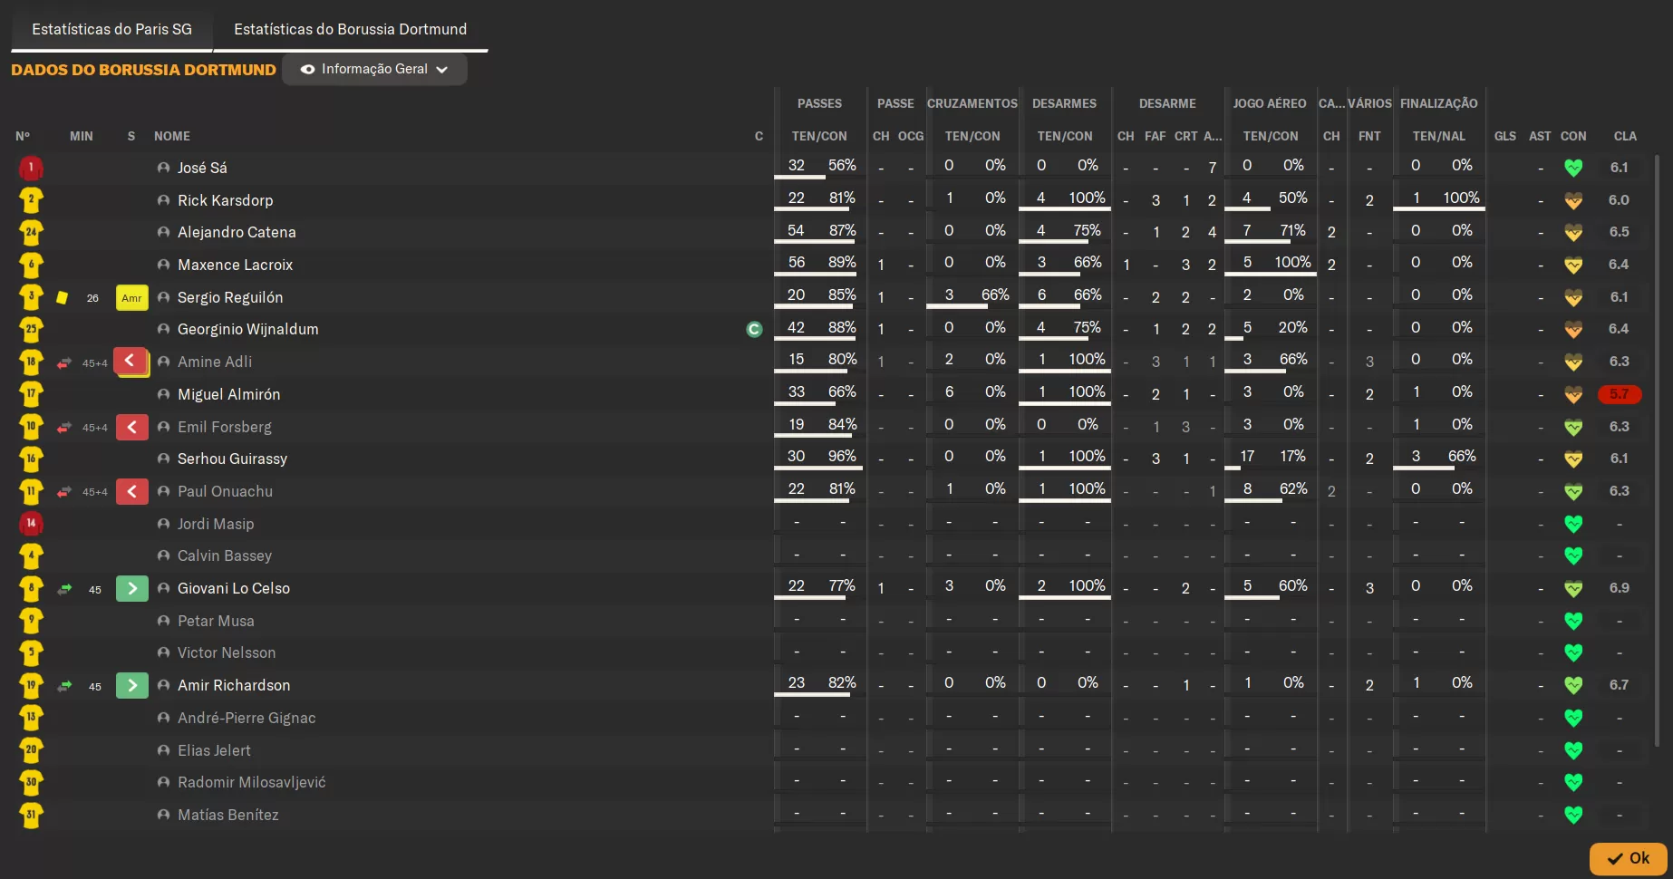Click Giovani Lo Celso's green substituted-on arrow
Screen dimensions: 1673x879
(x=131, y=588)
